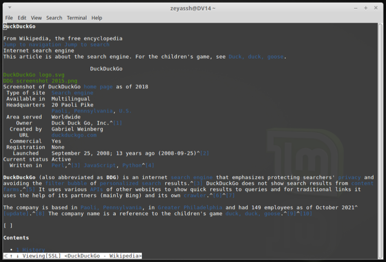Open the File menu
Image resolution: width=386 pixels, height=262 pixels.
(9, 18)
